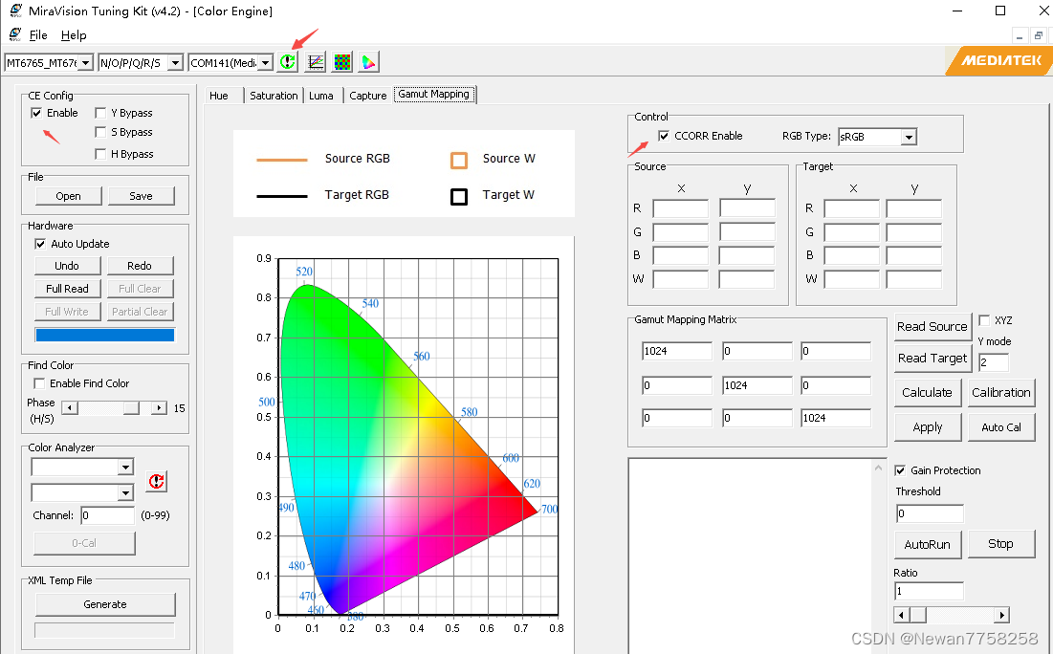The image size is (1053, 654).
Task: Click the blue hardware progress bar
Action: pos(105,335)
